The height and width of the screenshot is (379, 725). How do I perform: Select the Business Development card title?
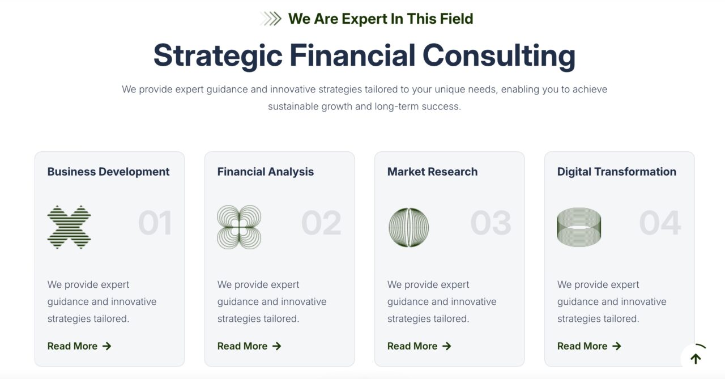tap(108, 172)
